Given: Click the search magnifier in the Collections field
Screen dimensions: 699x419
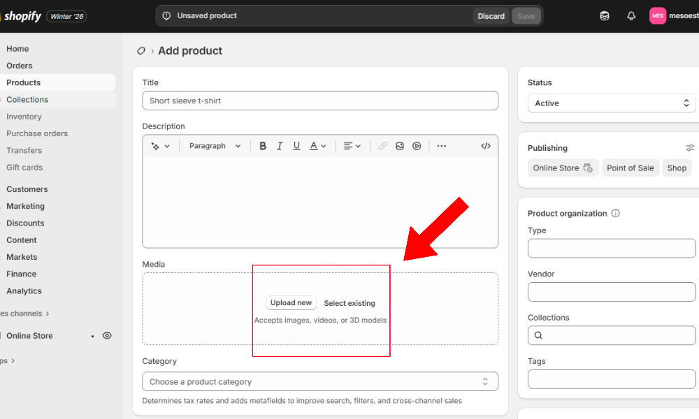Looking at the screenshot, I should [x=538, y=335].
